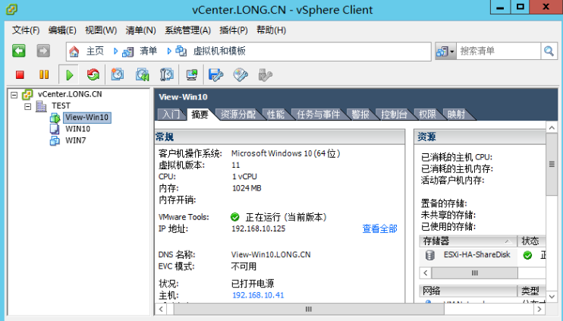This screenshot has width=563, height=321.
Task: Switch to the 资源分配 tab
Action: pos(237,115)
